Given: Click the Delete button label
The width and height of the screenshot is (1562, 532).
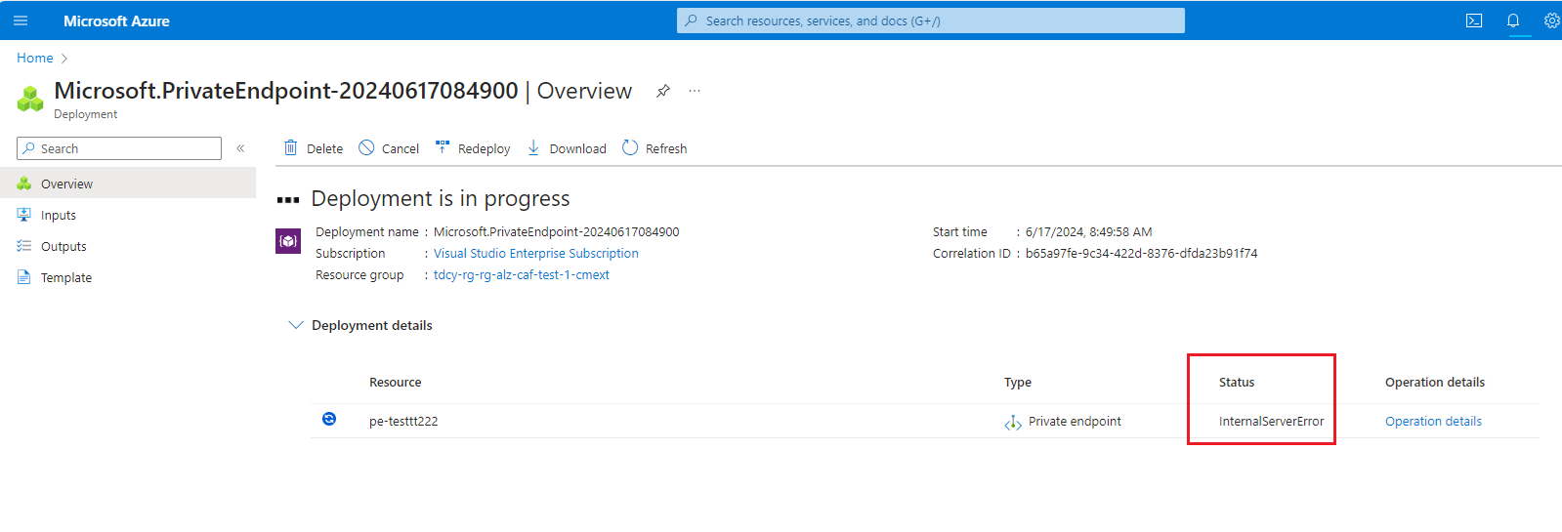Looking at the screenshot, I should coord(324,148).
